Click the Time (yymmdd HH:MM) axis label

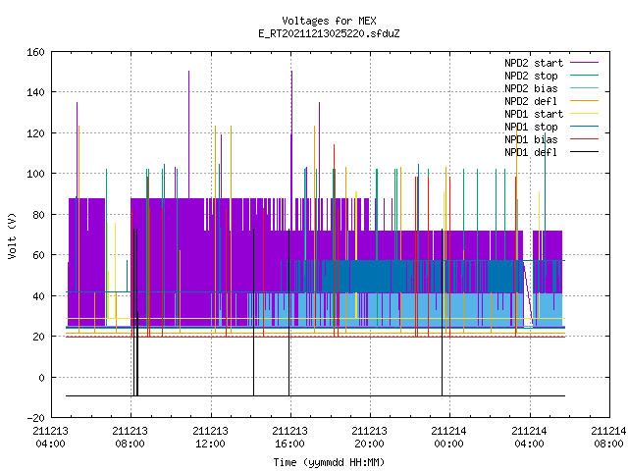tap(329, 462)
